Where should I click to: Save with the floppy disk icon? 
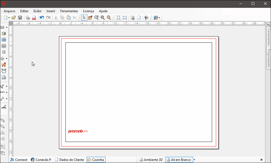pos(20,18)
